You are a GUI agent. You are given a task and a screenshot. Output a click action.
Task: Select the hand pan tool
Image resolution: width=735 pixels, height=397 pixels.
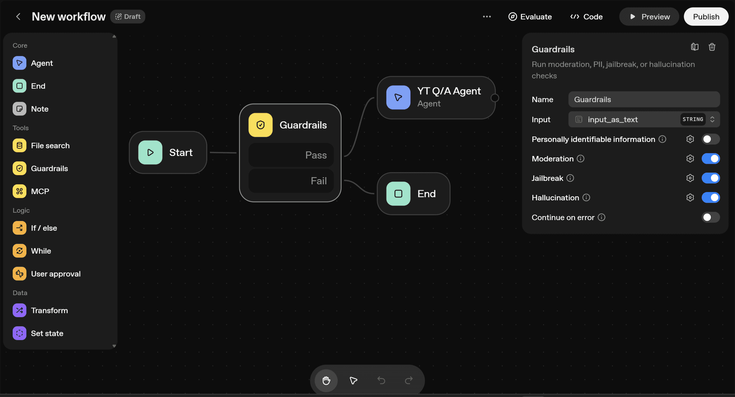326,380
